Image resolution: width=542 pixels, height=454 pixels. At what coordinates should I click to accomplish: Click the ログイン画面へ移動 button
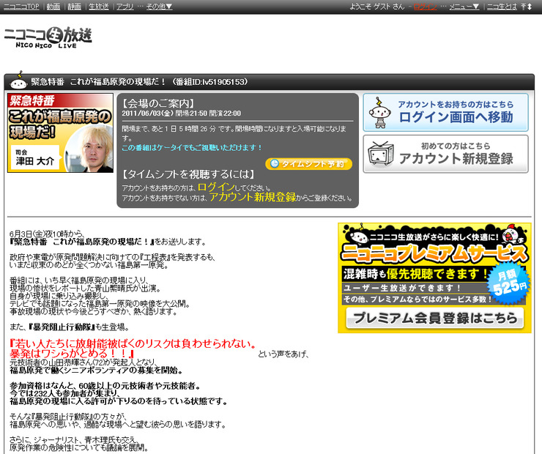pos(445,112)
